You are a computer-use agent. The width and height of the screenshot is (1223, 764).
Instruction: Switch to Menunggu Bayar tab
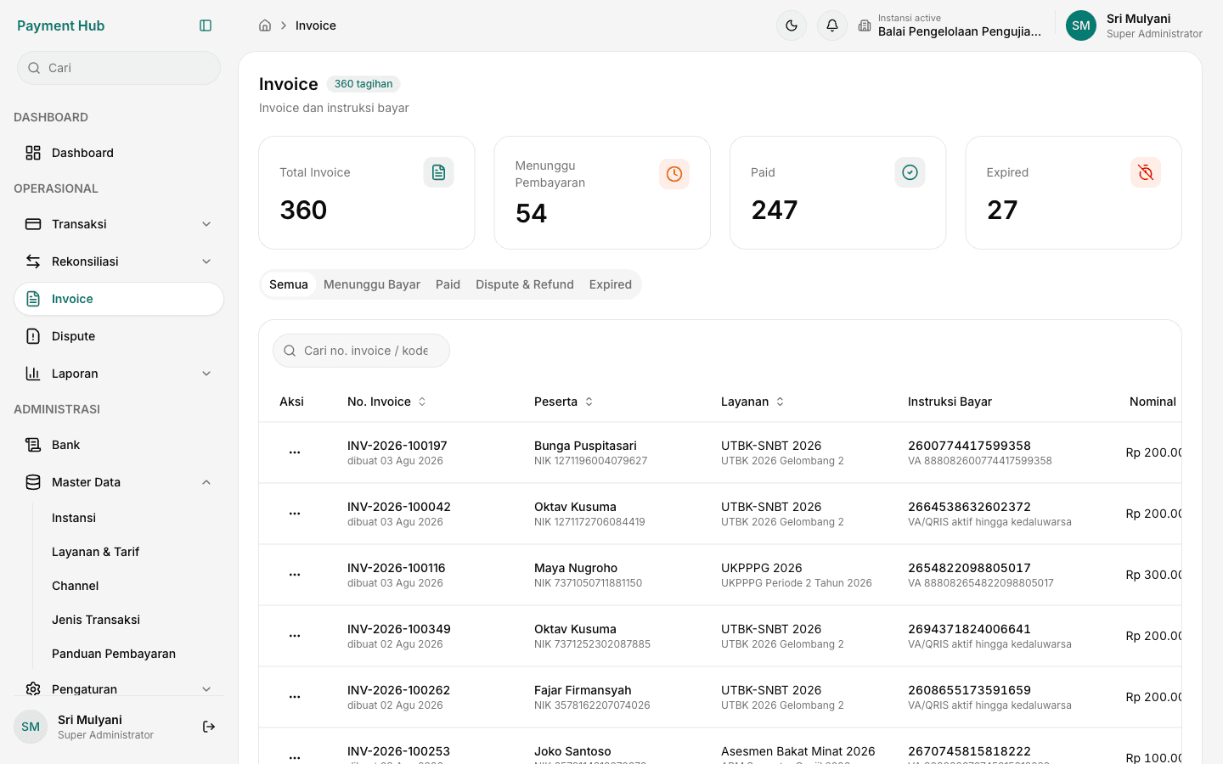(x=372, y=284)
